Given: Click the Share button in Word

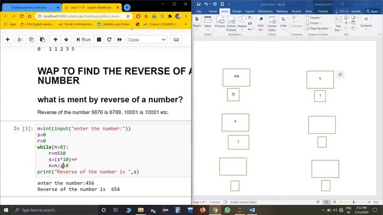Looking at the screenshot, I should 372,11.
